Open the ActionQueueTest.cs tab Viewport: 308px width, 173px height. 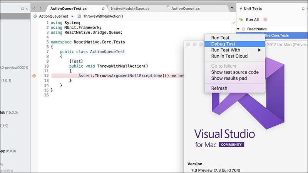tap(69, 8)
